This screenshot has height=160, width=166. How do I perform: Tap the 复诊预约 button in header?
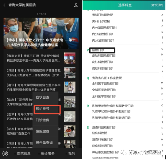157,5
